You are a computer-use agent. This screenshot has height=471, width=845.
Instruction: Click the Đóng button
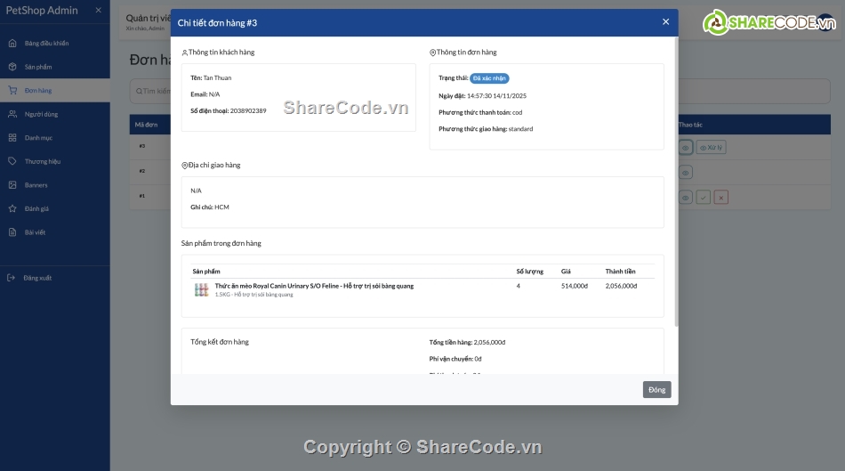tap(657, 390)
